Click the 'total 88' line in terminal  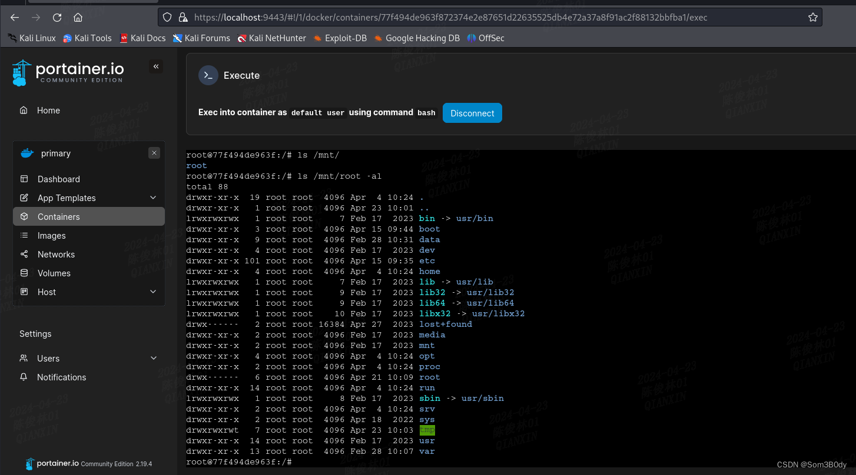(x=207, y=187)
